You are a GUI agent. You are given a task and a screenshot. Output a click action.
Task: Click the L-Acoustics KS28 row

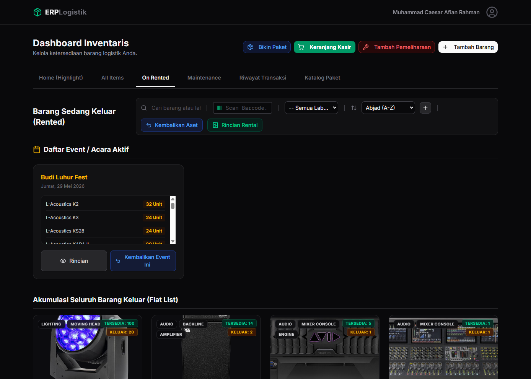pos(105,231)
